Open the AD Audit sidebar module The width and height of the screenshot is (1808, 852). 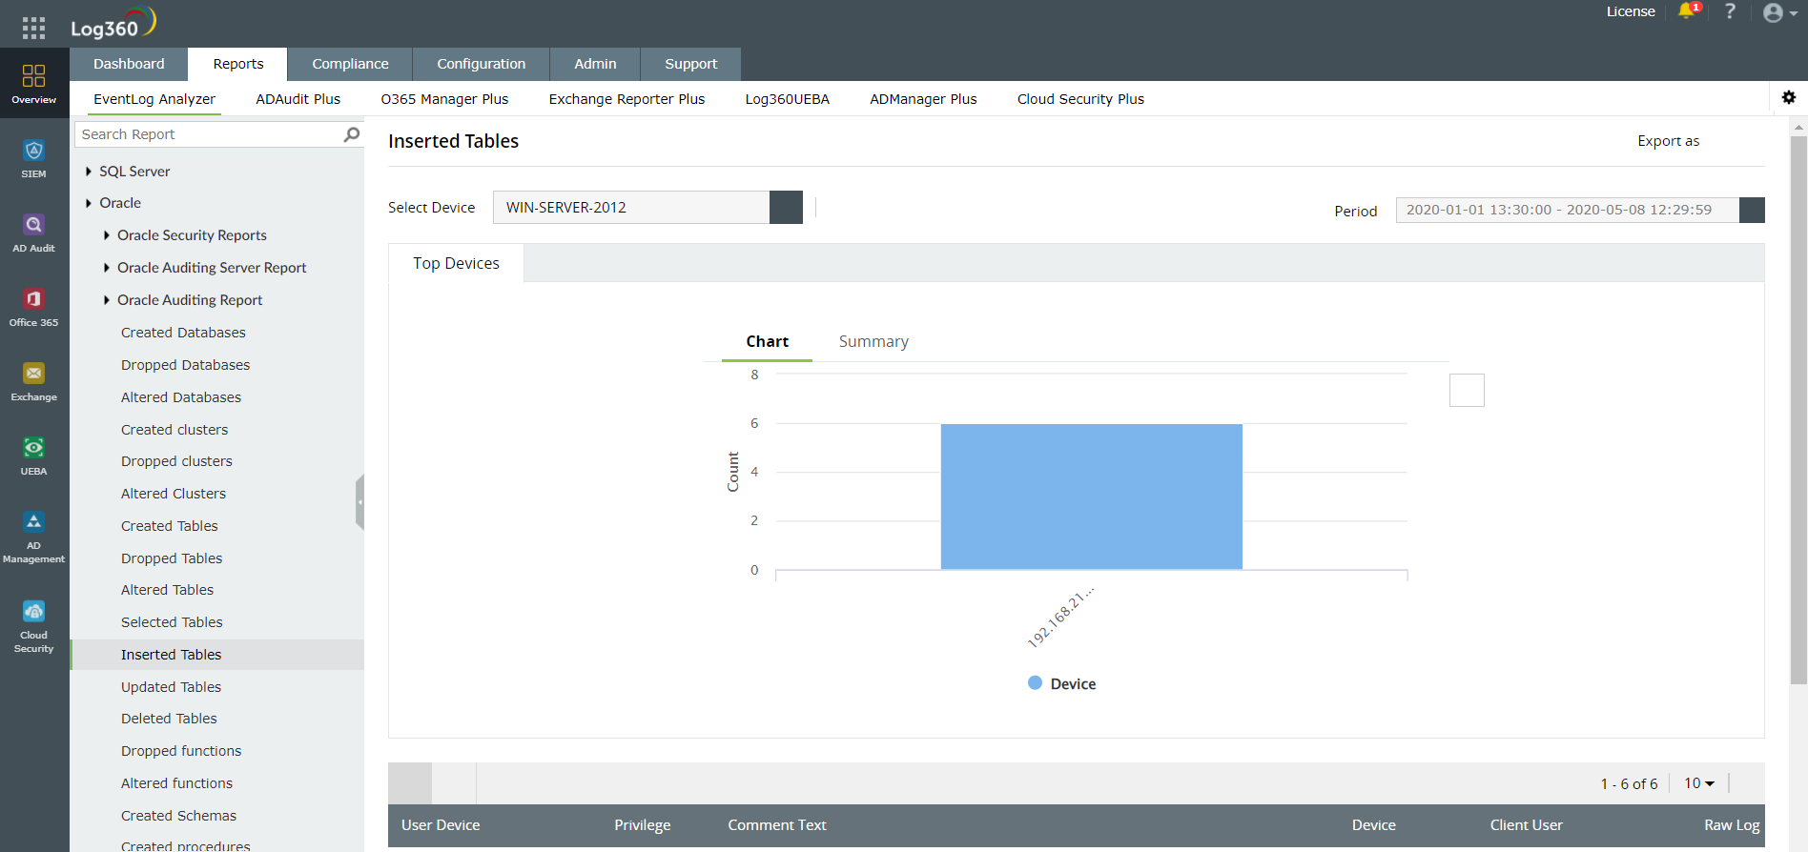click(x=34, y=233)
